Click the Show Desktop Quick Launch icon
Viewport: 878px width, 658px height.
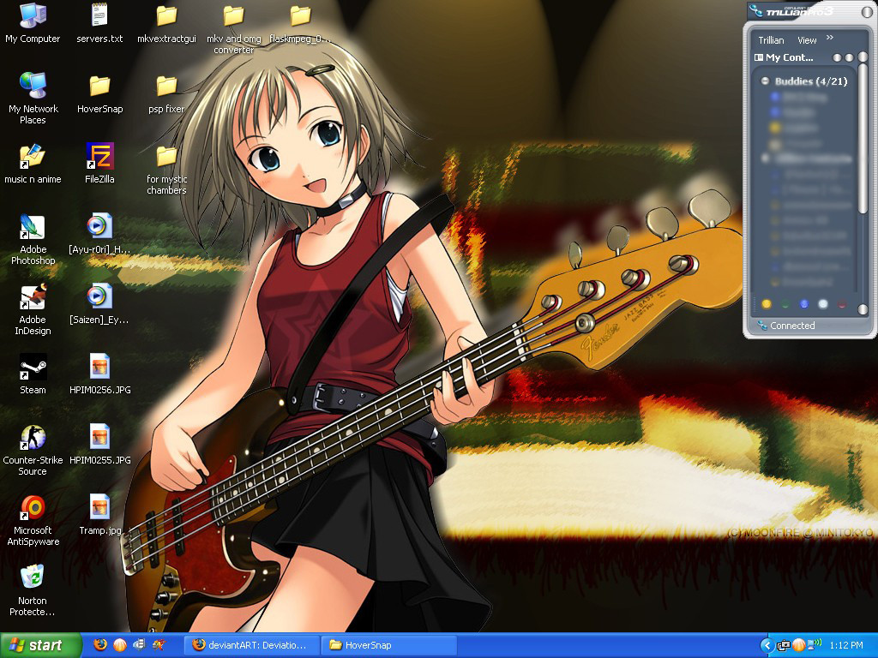pos(140,645)
